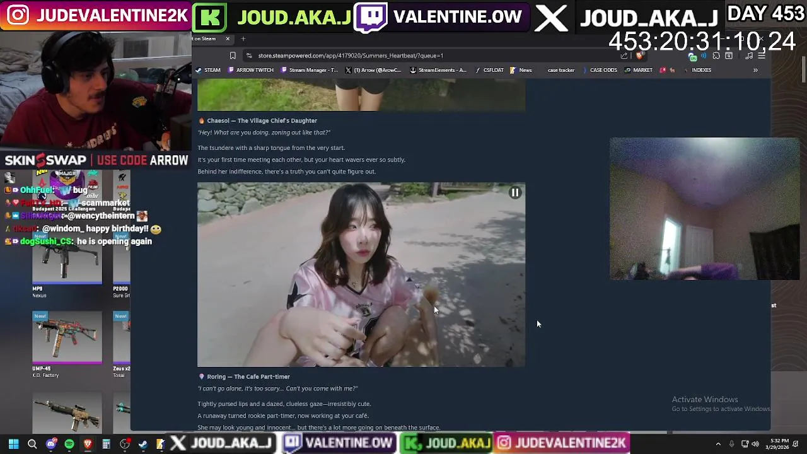The image size is (807, 454).
Task: Open the CASE ODDS bookmark
Action: (x=599, y=70)
